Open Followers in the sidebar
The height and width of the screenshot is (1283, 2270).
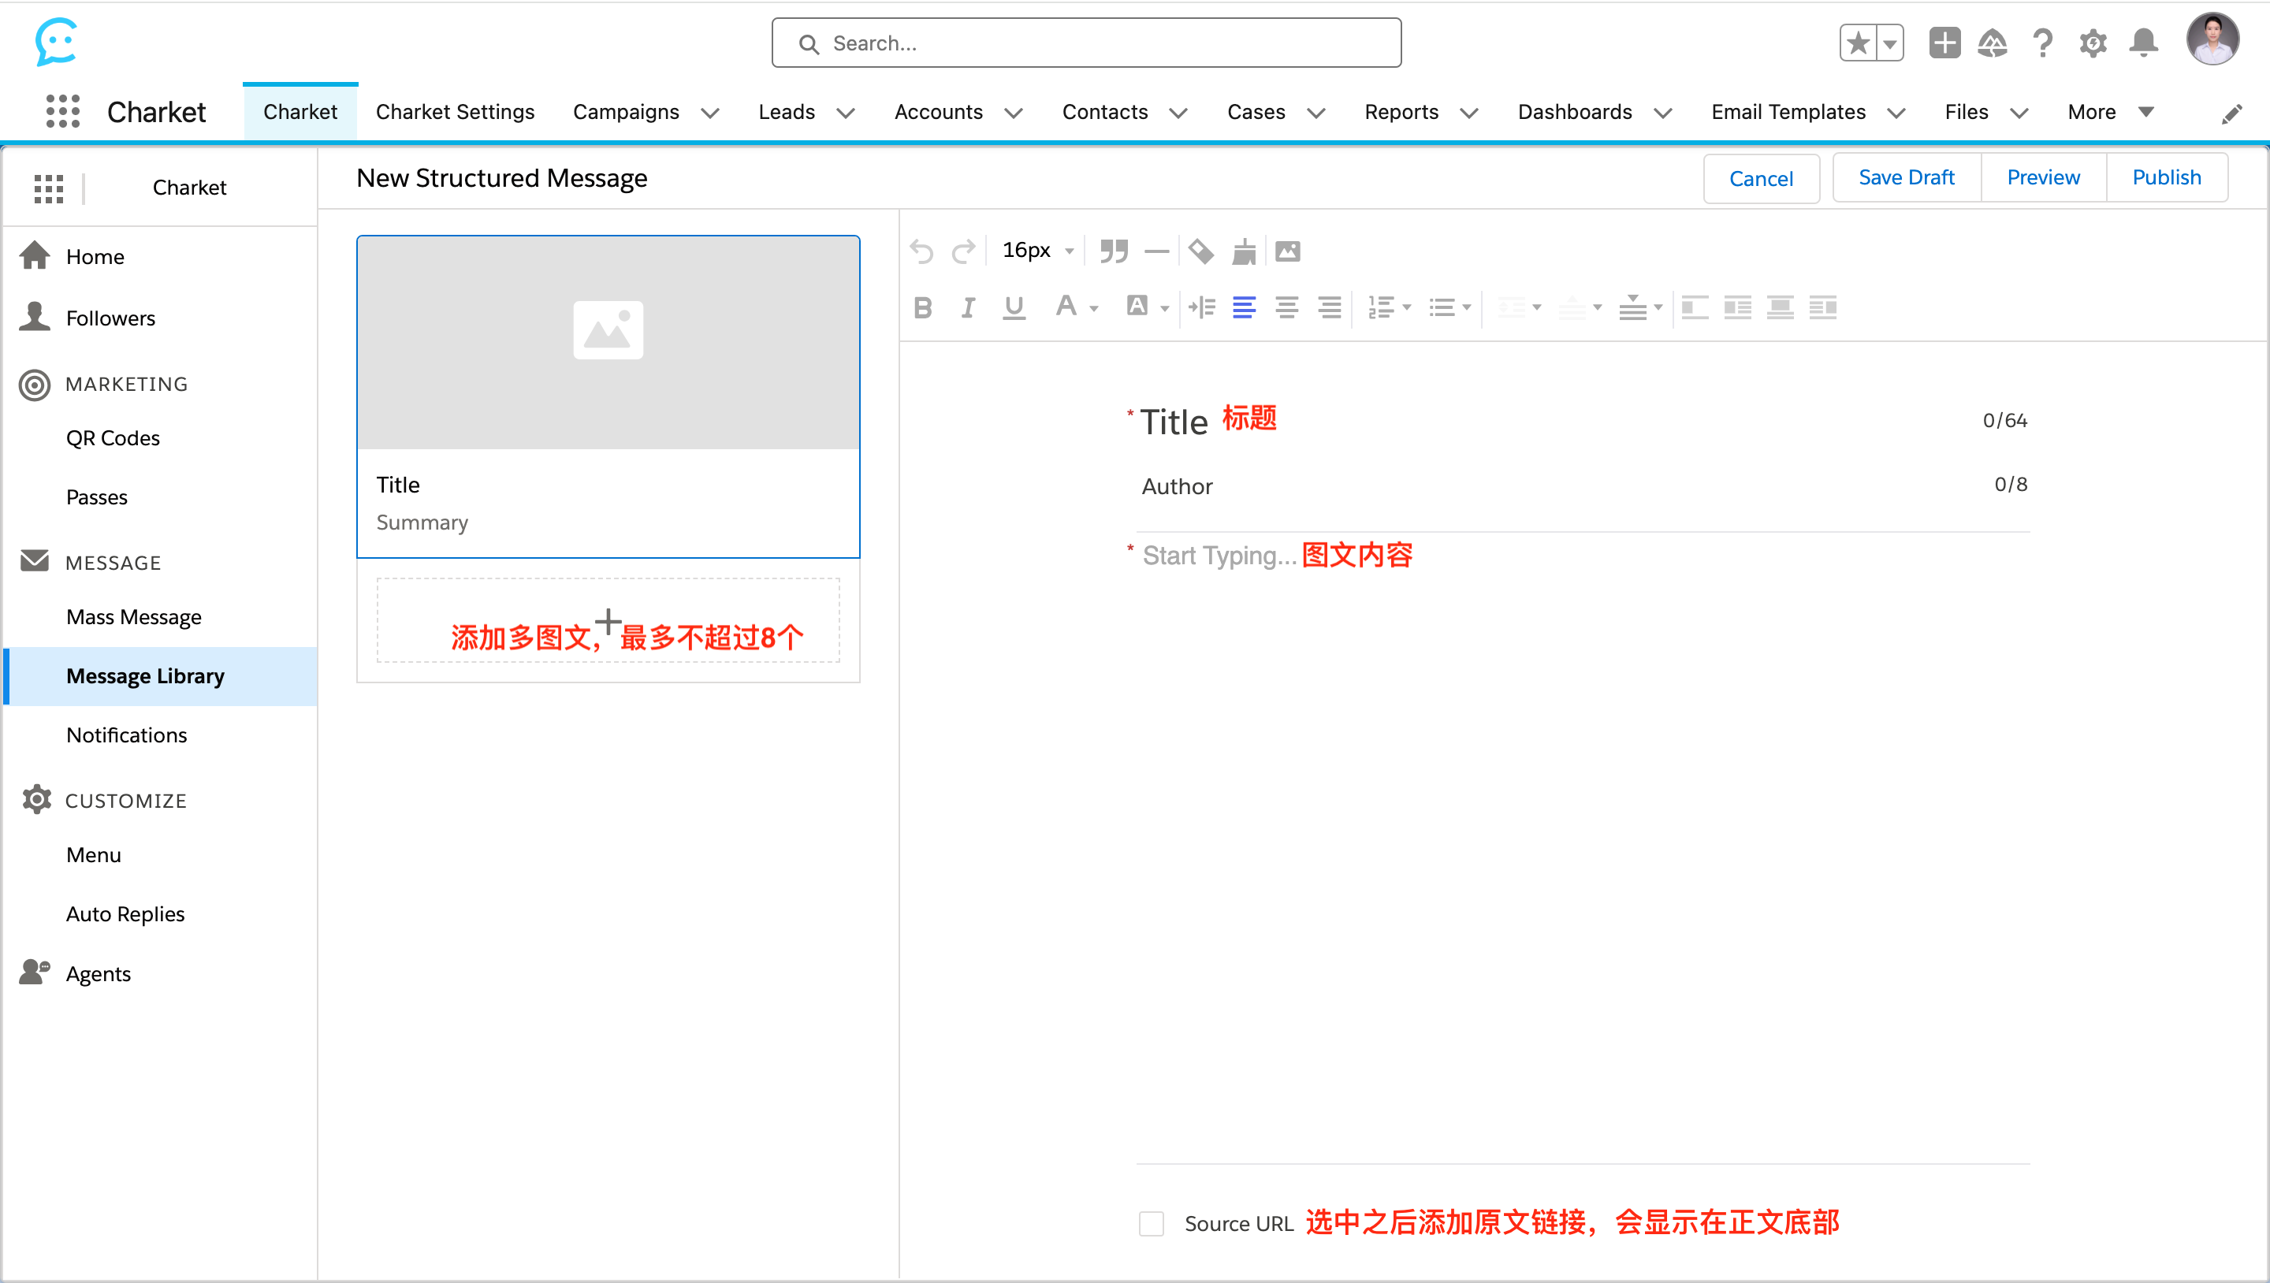[x=110, y=318]
